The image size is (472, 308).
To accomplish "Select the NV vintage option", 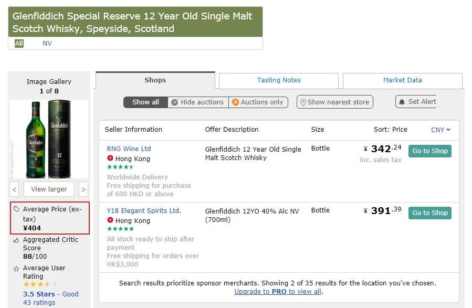I will click(47, 44).
